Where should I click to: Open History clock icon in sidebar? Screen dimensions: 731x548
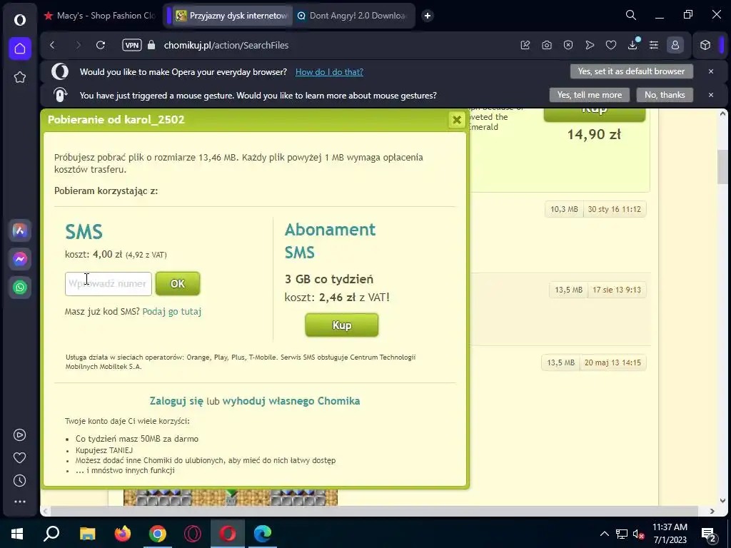[19, 481]
